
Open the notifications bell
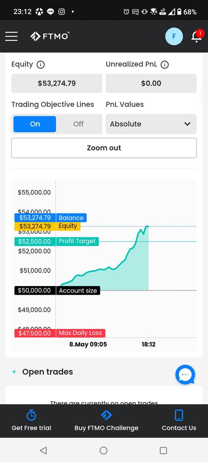click(x=197, y=36)
